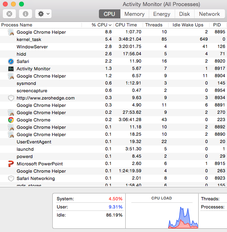Viewport: 227px width, 232px height.
Task: Select Google Chrome Helper with PID 8891
Action: (41, 105)
